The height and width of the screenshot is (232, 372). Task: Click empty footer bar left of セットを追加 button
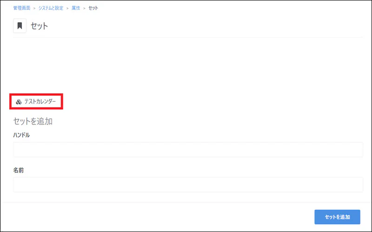click(x=157, y=217)
